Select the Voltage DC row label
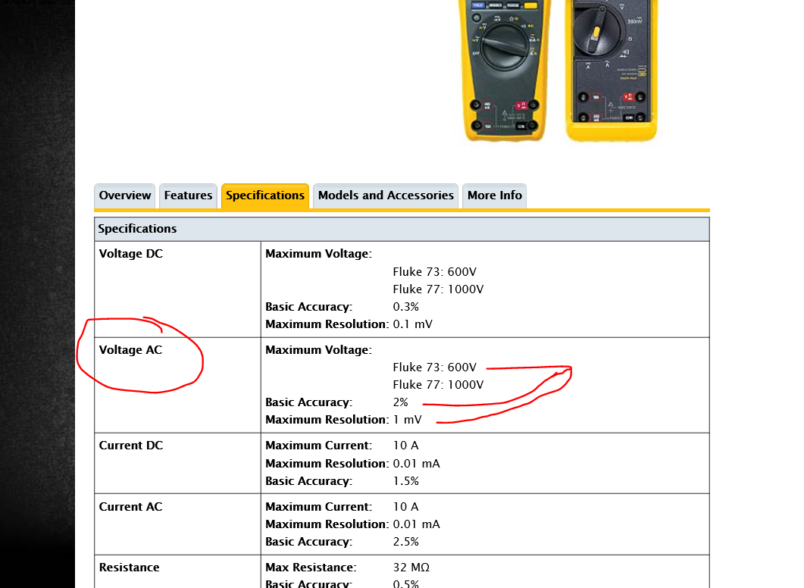804x588 pixels. pos(131,254)
